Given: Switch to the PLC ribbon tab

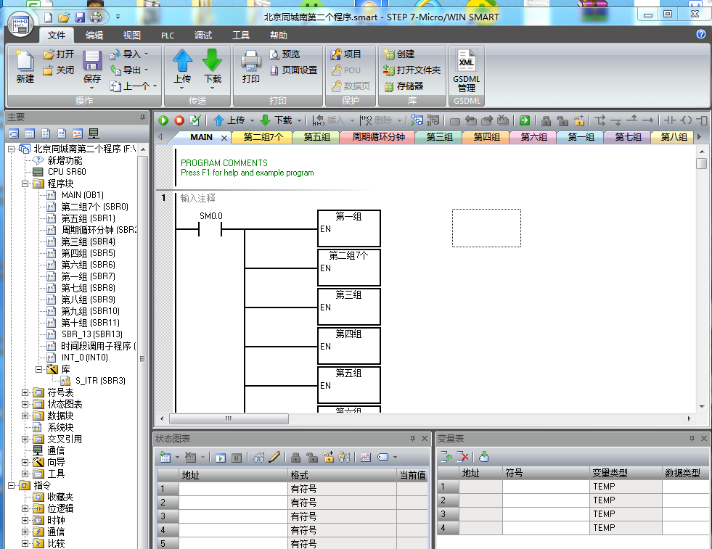Looking at the screenshot, I should click(x=168, y=36).
